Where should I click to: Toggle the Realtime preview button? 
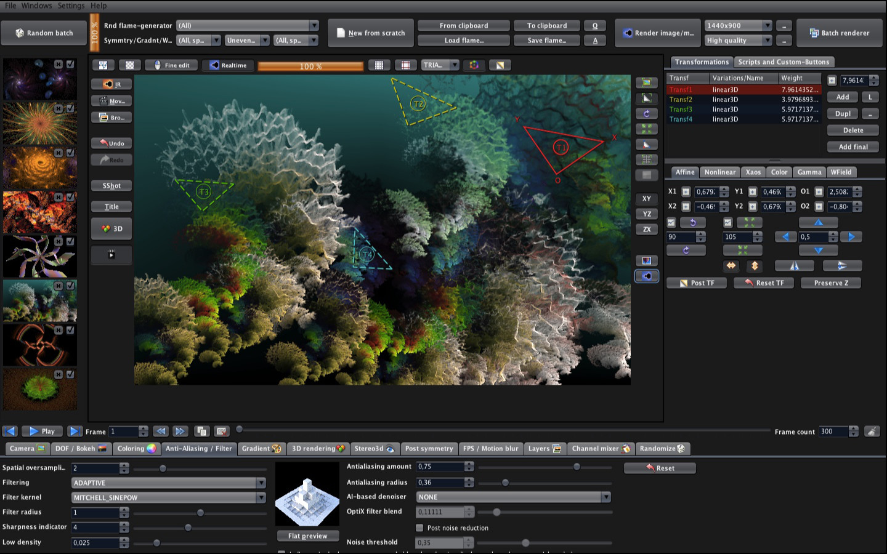point(228,65)
